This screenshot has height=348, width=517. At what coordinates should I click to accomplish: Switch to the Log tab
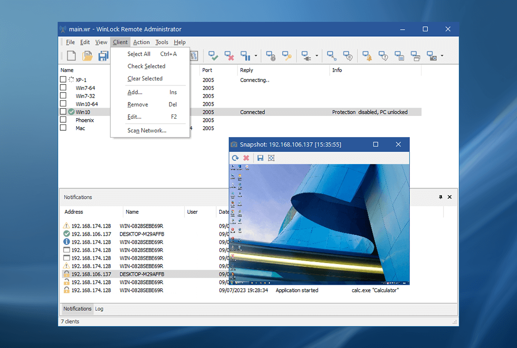click(x=99, y=309)
